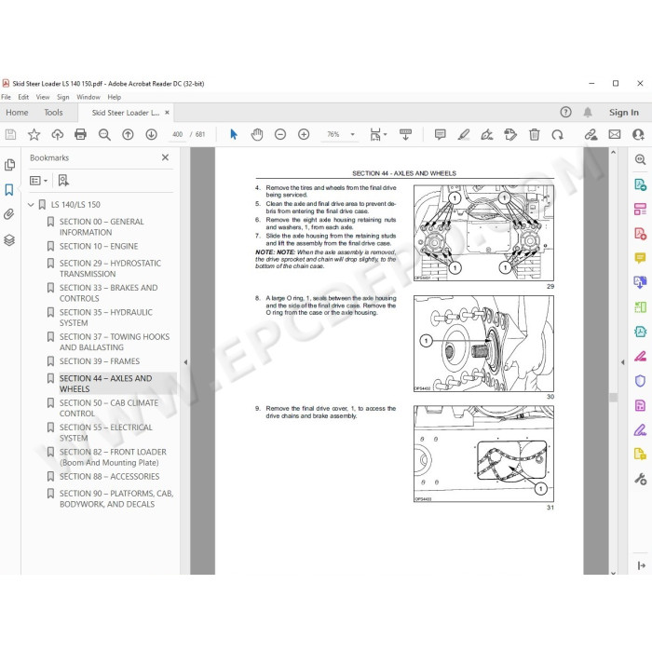Screen dimensions: 652x652
Task: Open the Edit menu
Action: point(23,97)
